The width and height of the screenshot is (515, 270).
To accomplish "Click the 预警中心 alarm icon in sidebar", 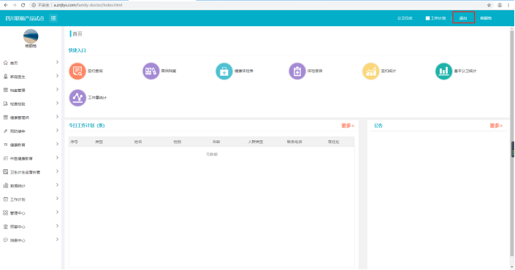I will click(x=6, y=226).
